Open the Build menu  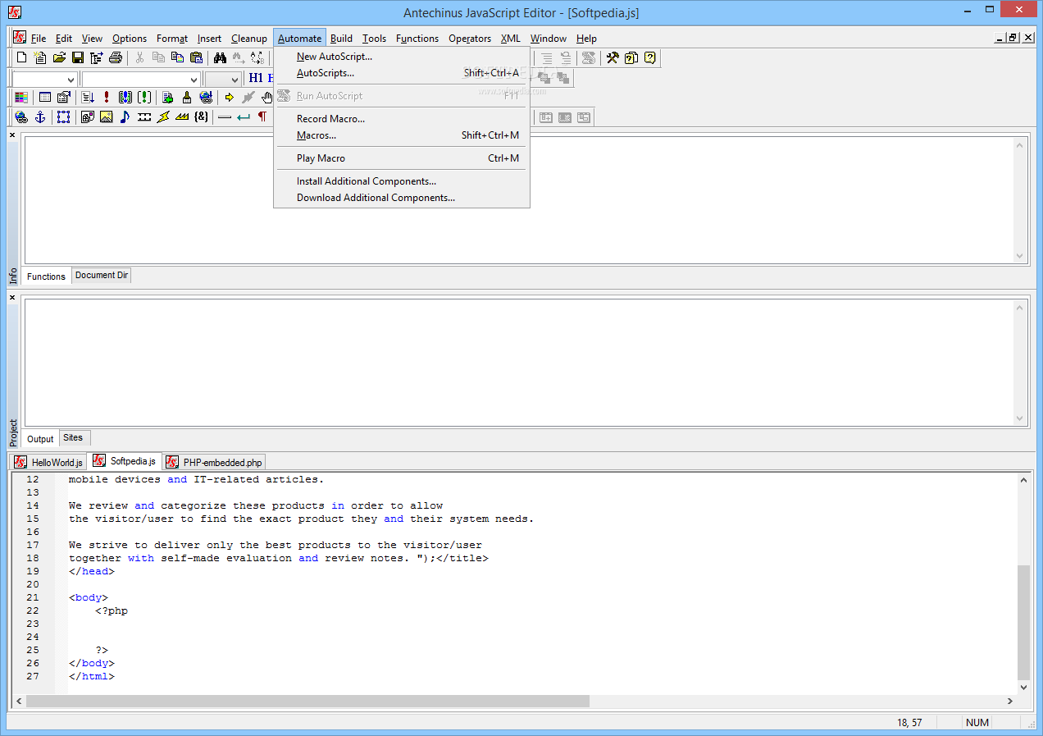pos(342,39)
